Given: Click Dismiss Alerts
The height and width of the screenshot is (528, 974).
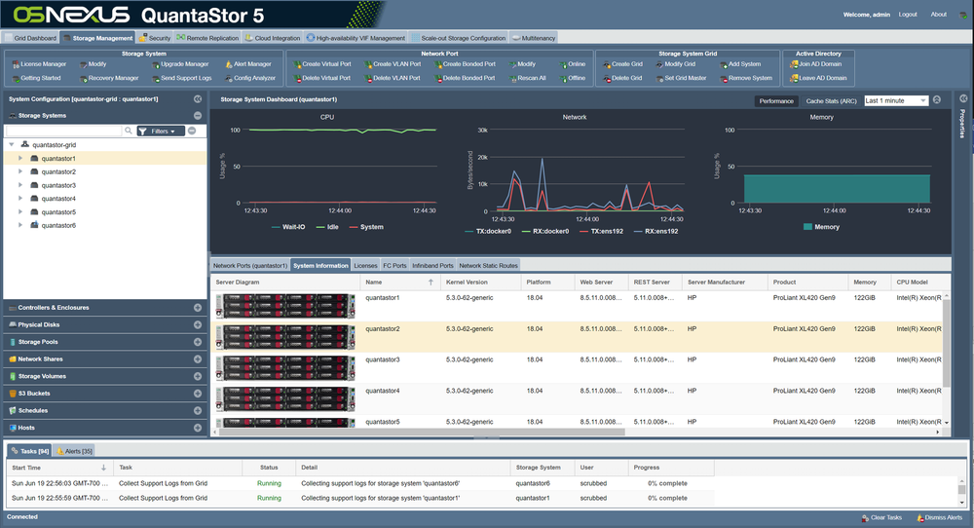Looking at the screenshot, I should click(x=939, y=517).
